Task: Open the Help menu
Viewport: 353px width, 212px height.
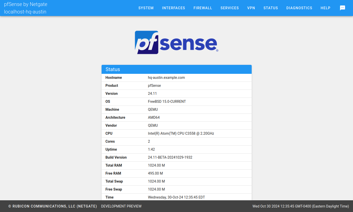Action: coord(325,8)
